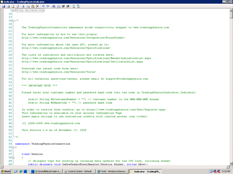Click the Delete X icon in the toolbar
Viewport: 233px width, 174px height.
(x=37, y=6)
